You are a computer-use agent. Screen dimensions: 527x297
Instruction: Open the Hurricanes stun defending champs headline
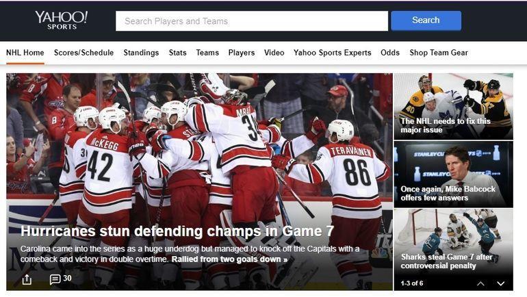(177, 231)
